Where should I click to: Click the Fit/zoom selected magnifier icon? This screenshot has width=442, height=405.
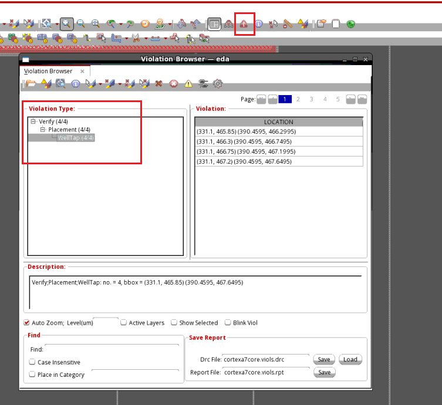coord(96,24)
